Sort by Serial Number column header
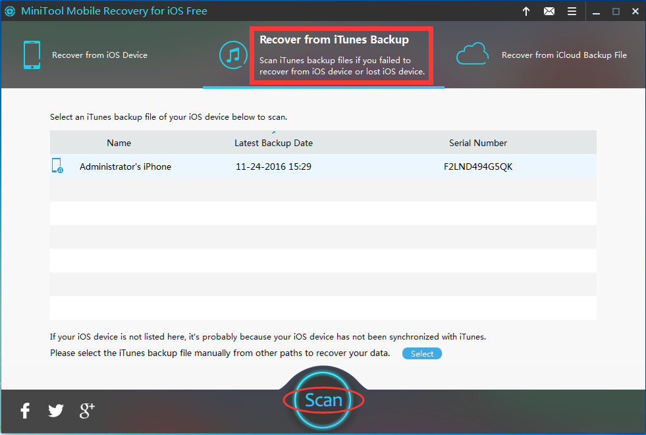This screenshot has height=435, width=646. click(478, 143)
